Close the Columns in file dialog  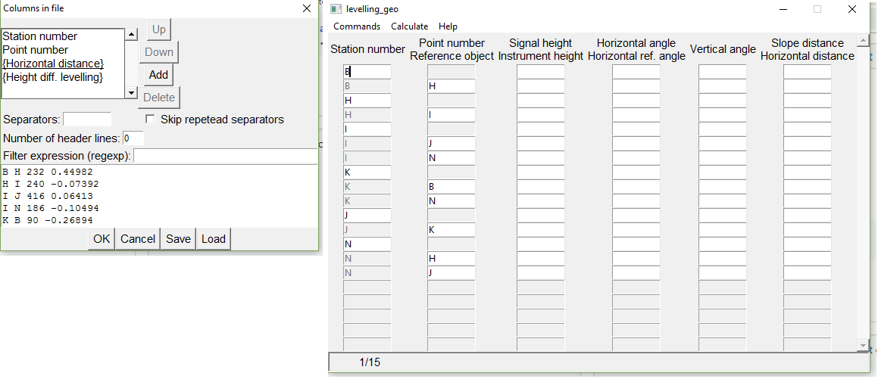(307, 8)
